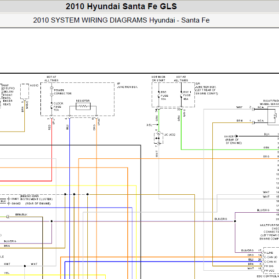Click the "ESC 1 FUSE 40A" label
The image size is (279, 279).
click(x=187, y=95)
